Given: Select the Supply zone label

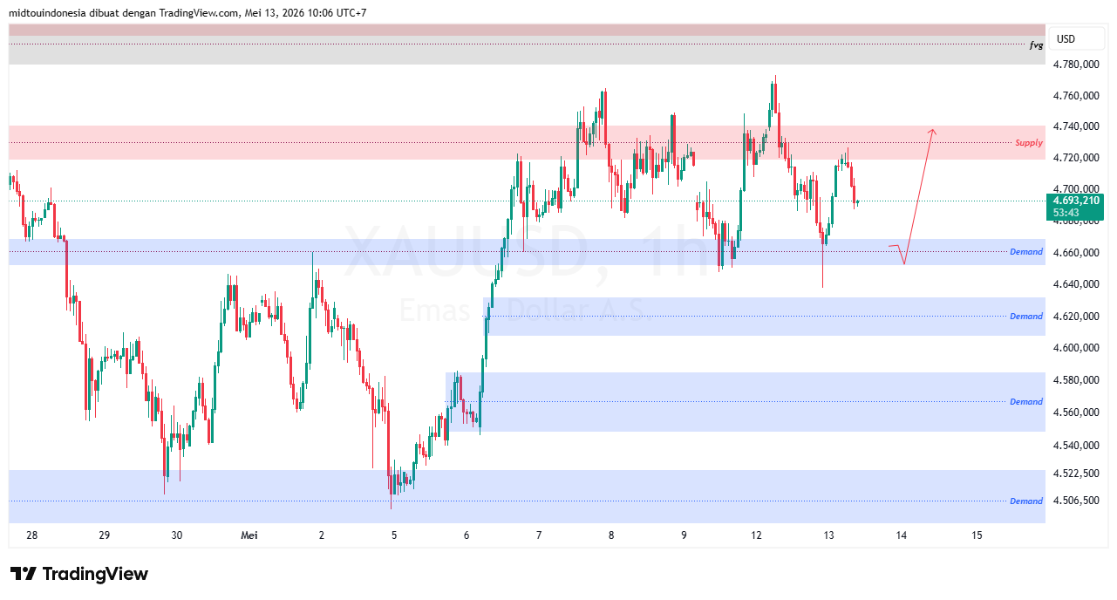Looking at the screenshot, I should [1029, 142].
